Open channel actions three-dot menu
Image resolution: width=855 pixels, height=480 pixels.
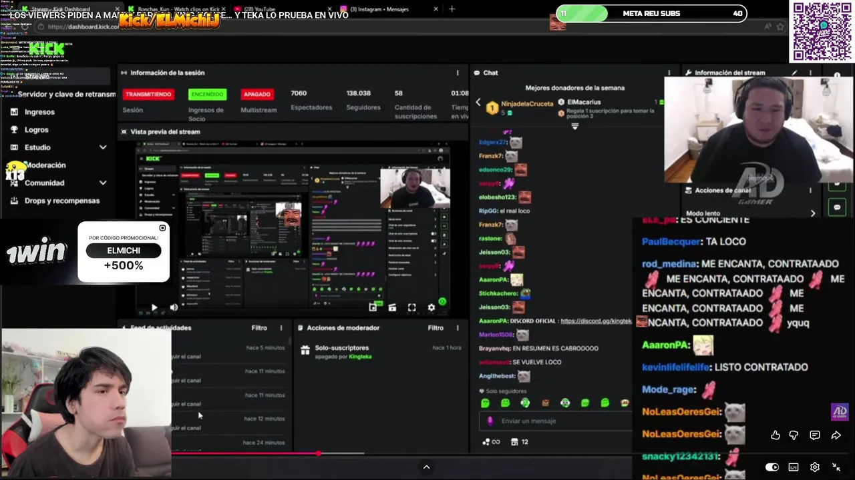tap(810, 190)
